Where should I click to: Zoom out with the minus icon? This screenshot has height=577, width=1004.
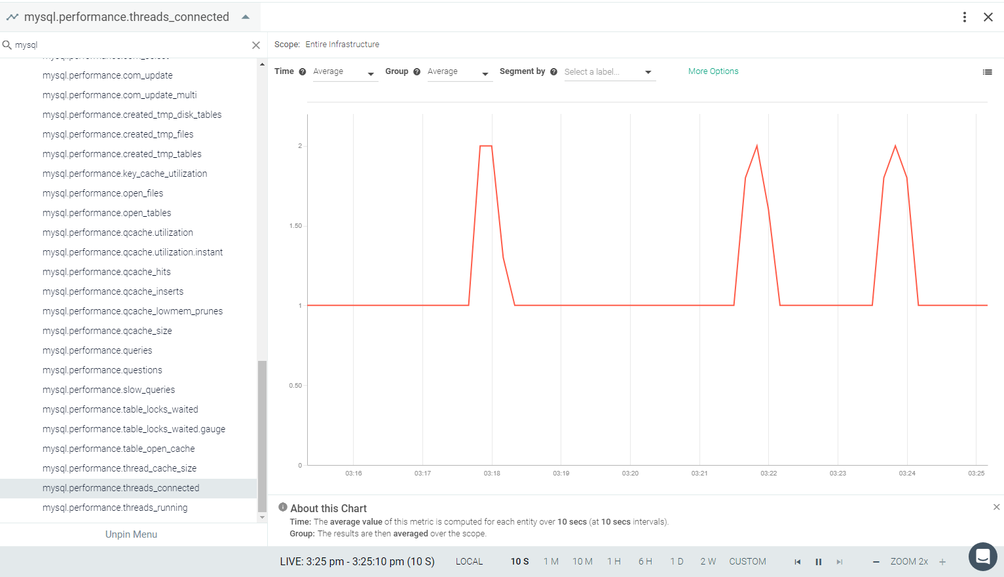[876, 562]
